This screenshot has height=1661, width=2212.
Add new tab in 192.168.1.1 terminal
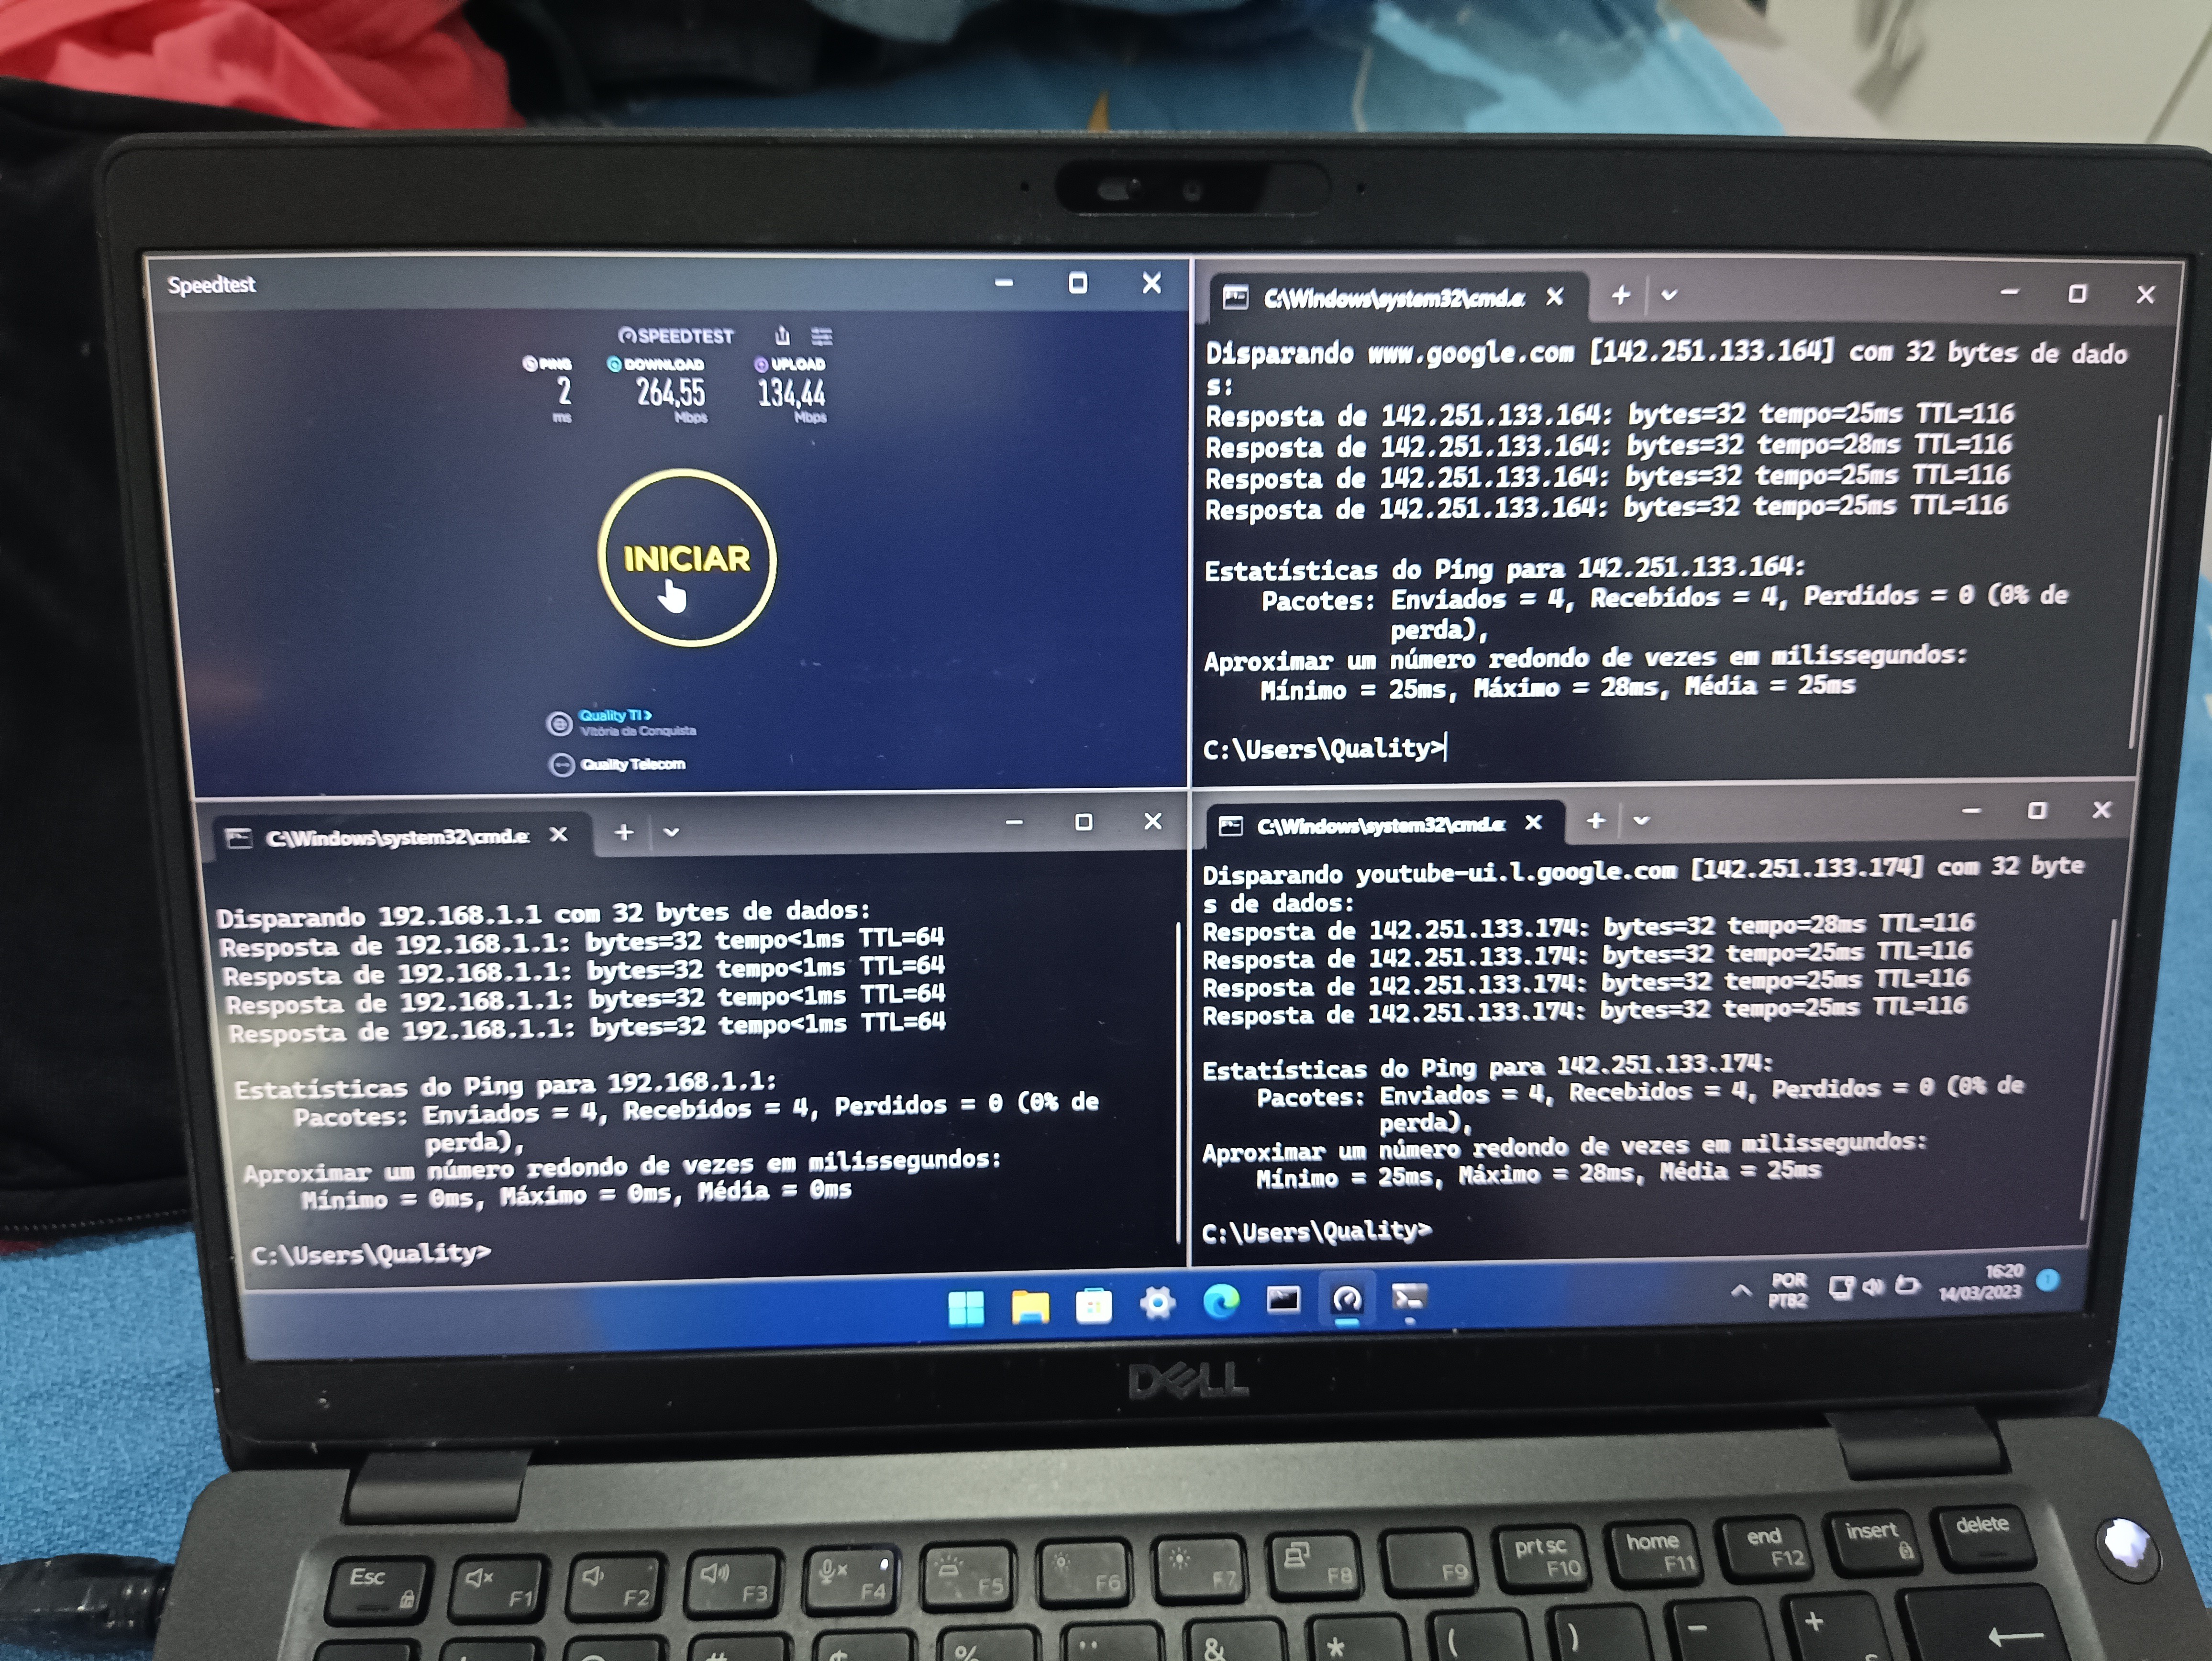tap(624, 832)
